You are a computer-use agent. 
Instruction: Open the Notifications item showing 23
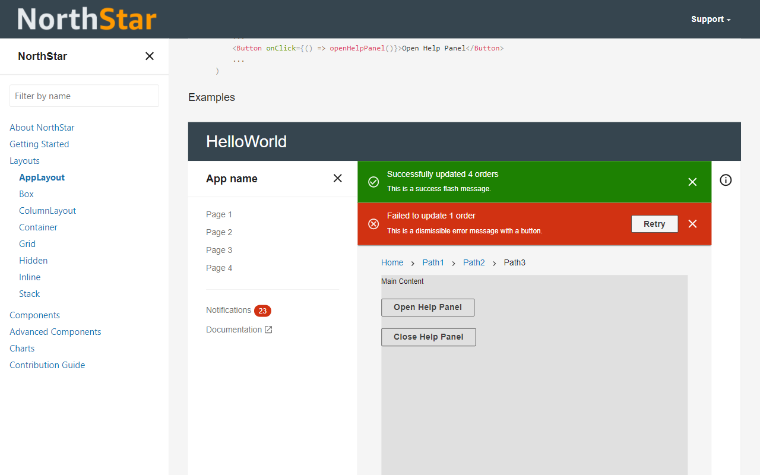(229, 310)
